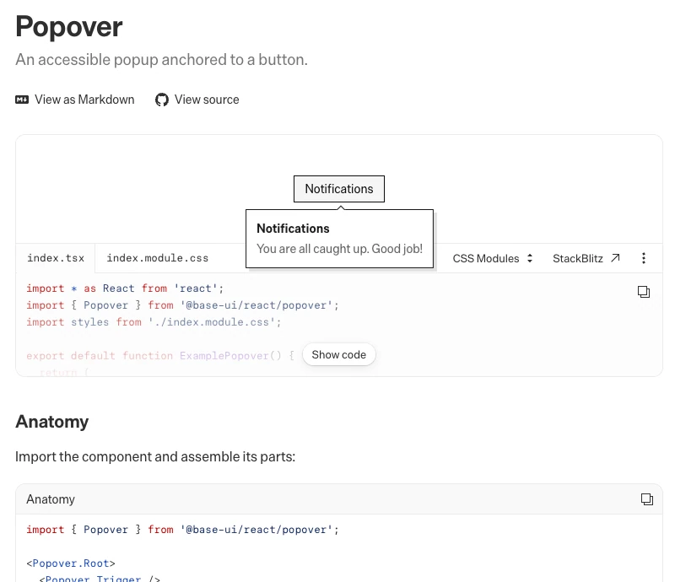This screenshot has height=582, width=675.
Task: Copy the Anatomy code block
Action: (x=647, y=499)
